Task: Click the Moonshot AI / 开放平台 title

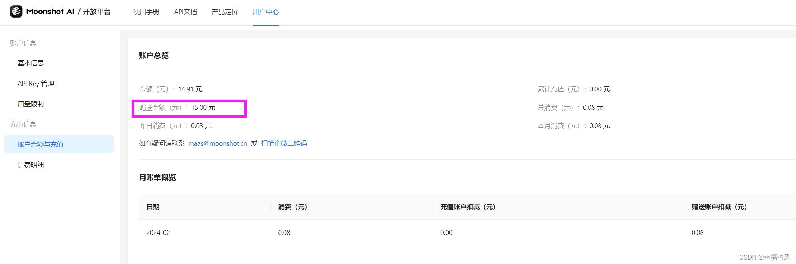Action: point(69,12)
